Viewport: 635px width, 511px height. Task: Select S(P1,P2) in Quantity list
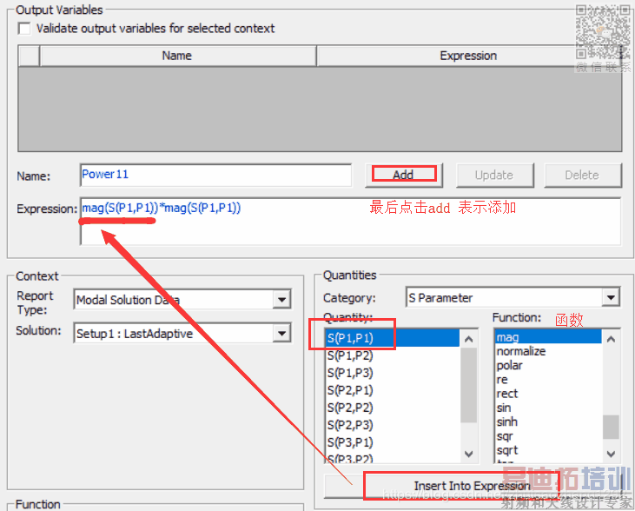(x=392, y=355)
